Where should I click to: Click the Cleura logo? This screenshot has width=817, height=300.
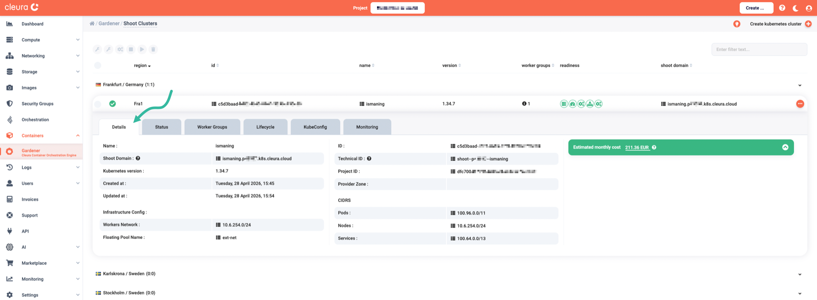pyautogui.click(x=21, y=7)
